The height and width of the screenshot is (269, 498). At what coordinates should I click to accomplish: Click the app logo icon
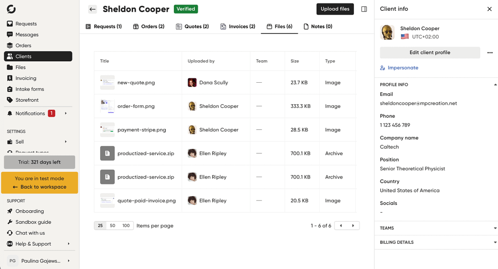click(x=11, y=9)
